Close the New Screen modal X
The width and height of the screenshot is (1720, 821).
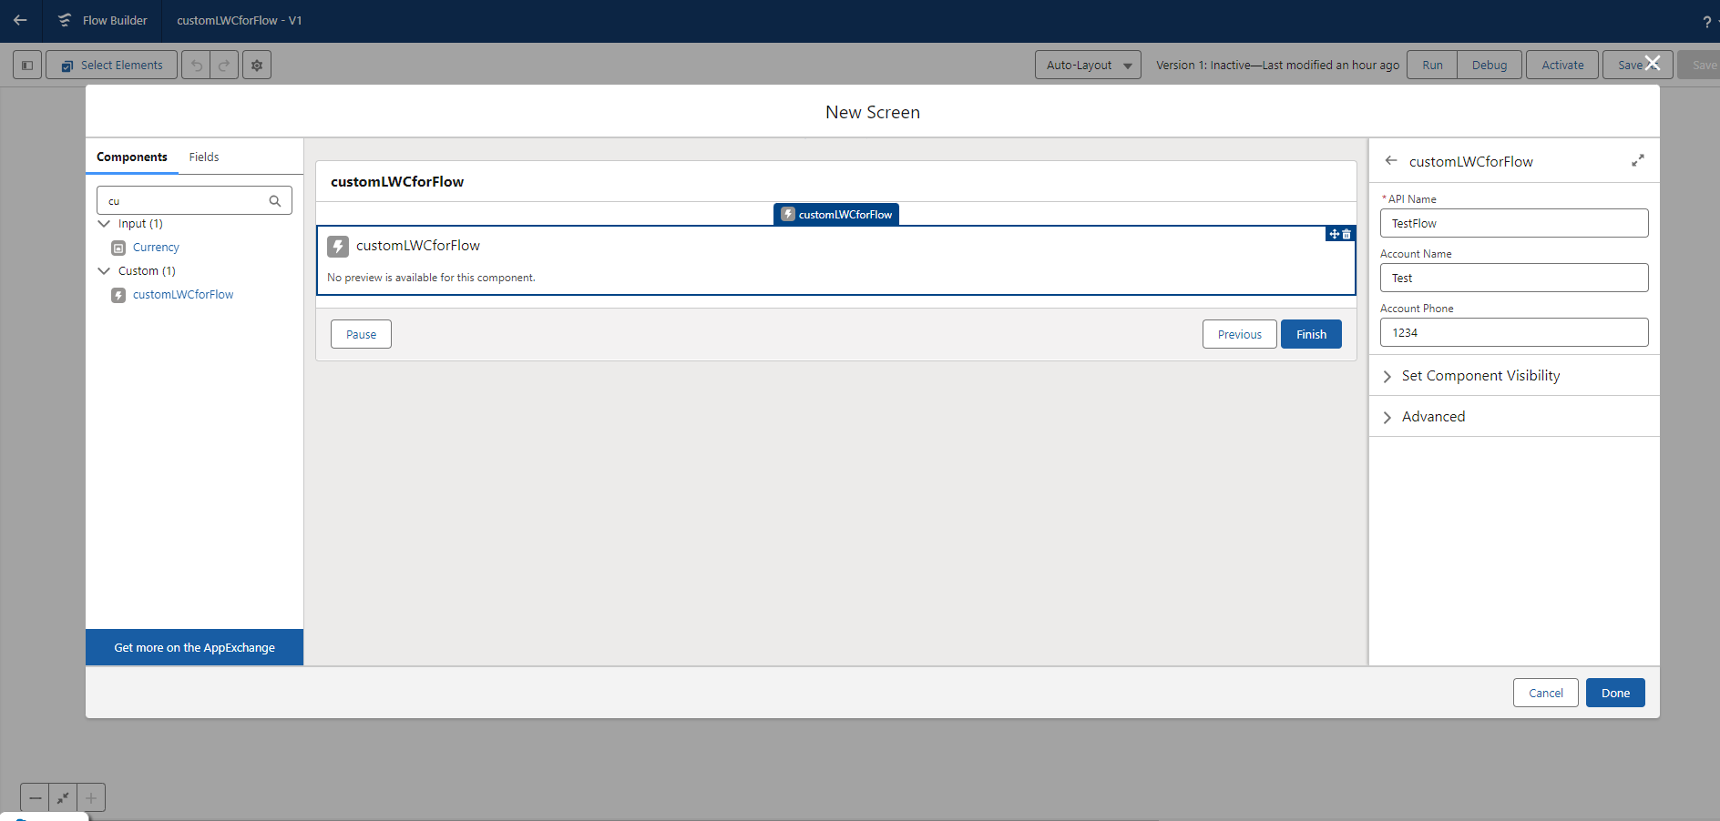click(1652, 63)
